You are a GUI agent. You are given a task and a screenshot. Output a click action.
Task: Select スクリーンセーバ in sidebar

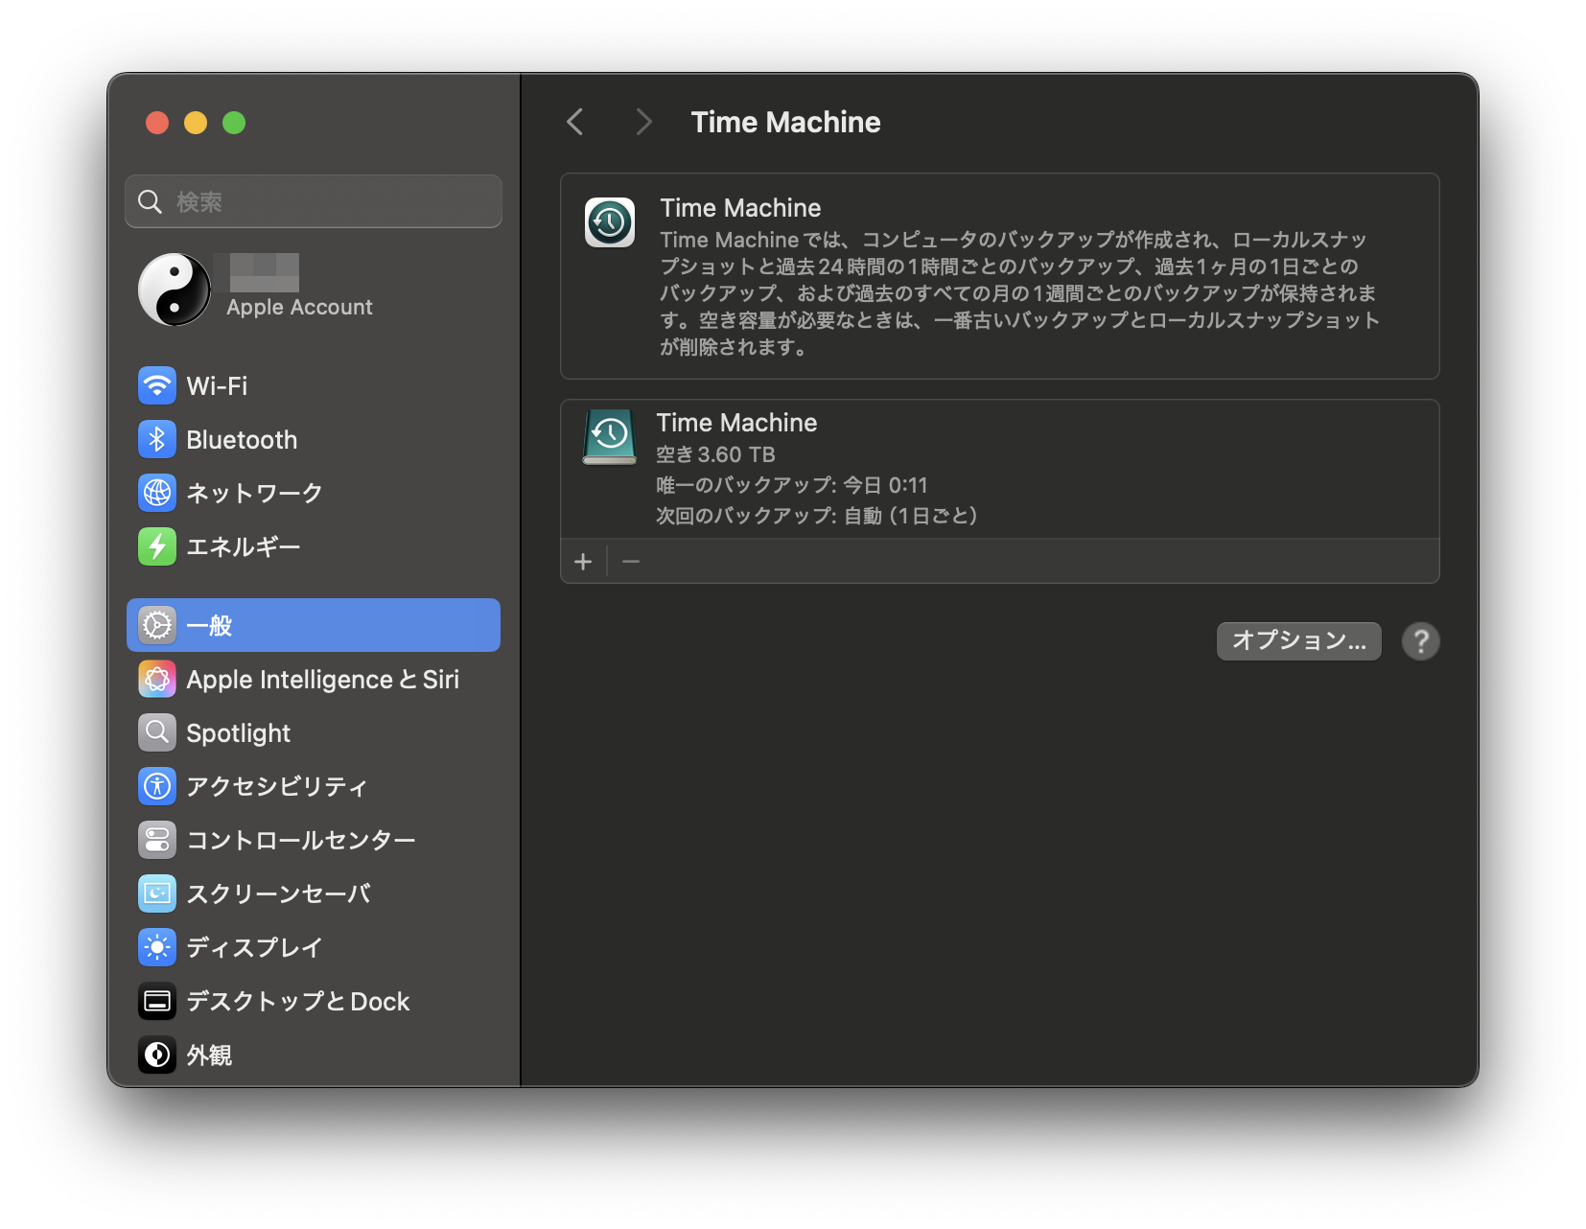click(278, 894)
